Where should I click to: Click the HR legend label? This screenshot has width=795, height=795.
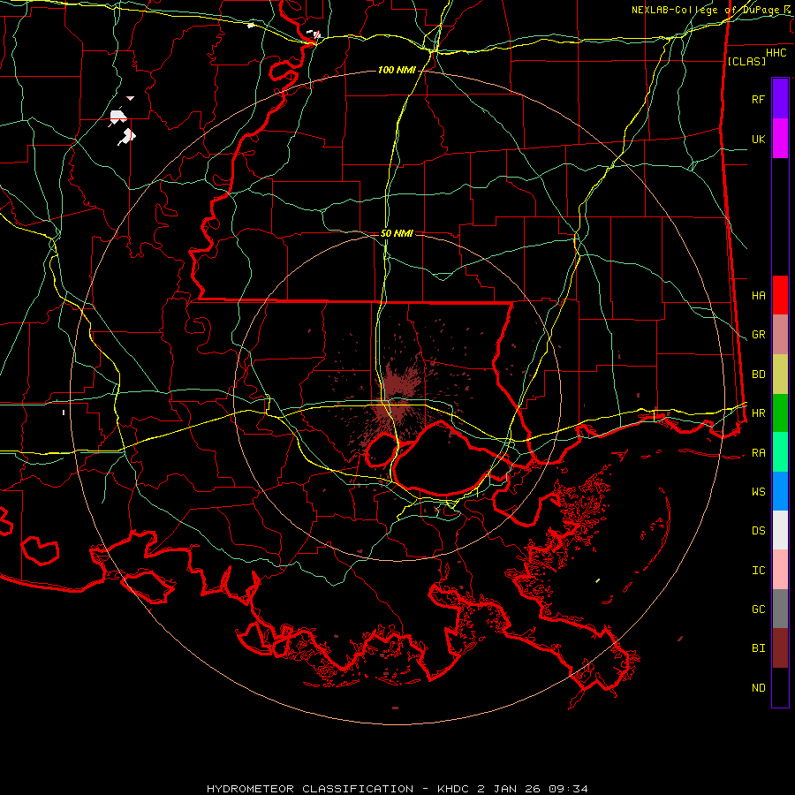pos(759,413)
